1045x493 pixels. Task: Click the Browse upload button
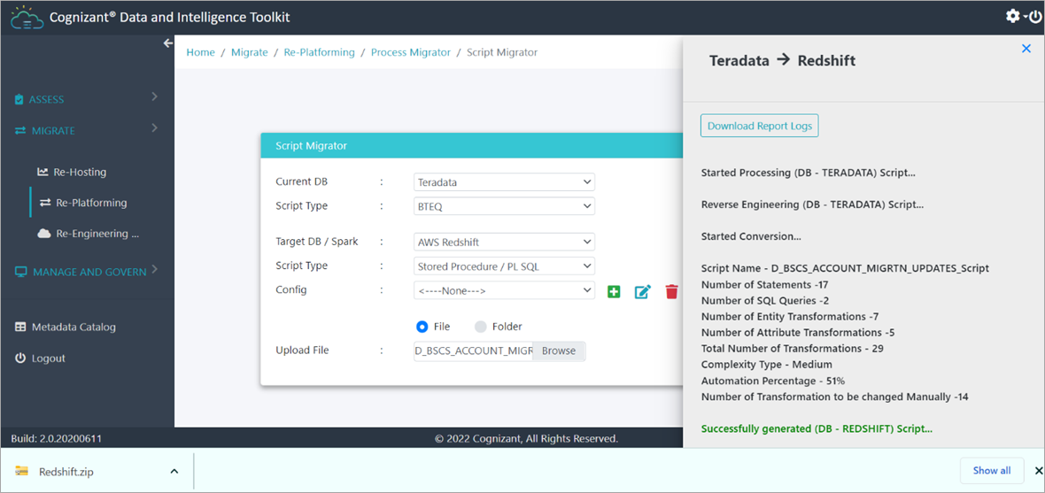tap(559, 351)
